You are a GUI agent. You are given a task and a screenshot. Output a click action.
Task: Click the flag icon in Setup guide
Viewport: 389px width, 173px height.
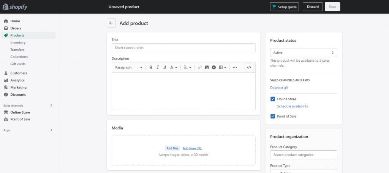pyautogui.click(x=274, y=7)
